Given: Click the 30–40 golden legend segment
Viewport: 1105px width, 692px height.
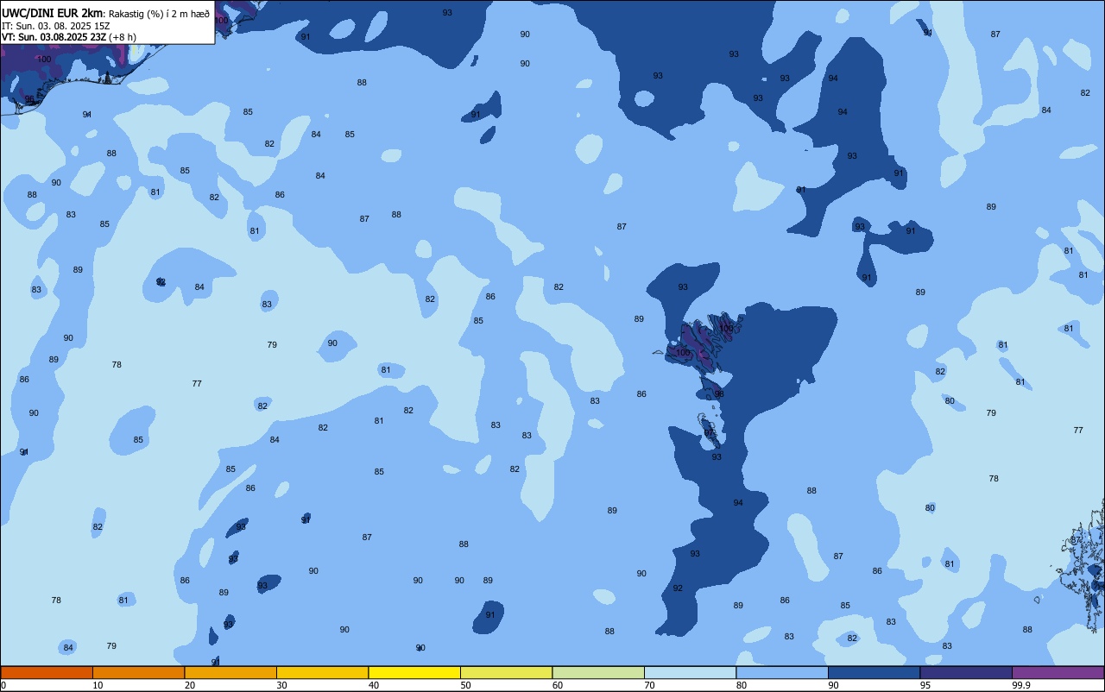Looking at the screenshot, I should [x=322, y=672].
